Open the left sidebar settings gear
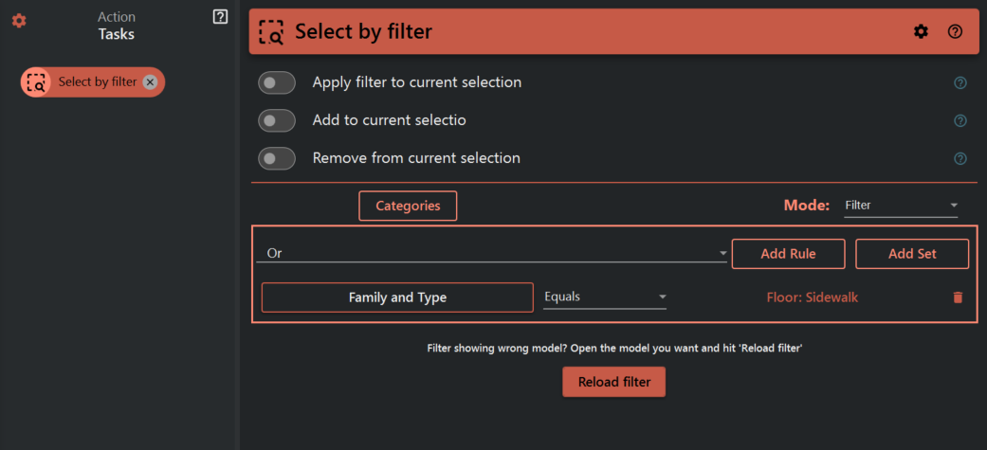The width and height of the screenshot is (987, 450). (x=20, y=21)
